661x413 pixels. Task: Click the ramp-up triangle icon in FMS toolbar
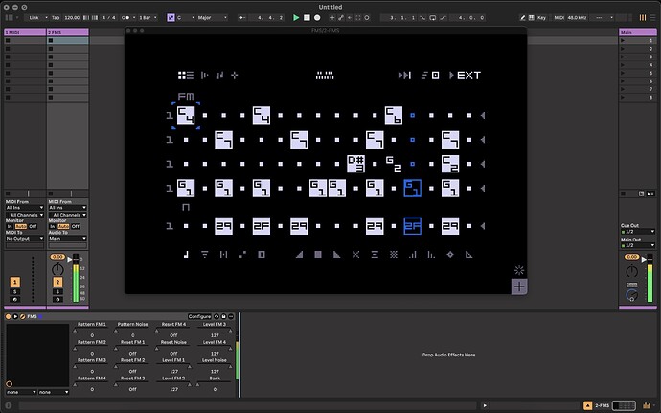(299, 254)
